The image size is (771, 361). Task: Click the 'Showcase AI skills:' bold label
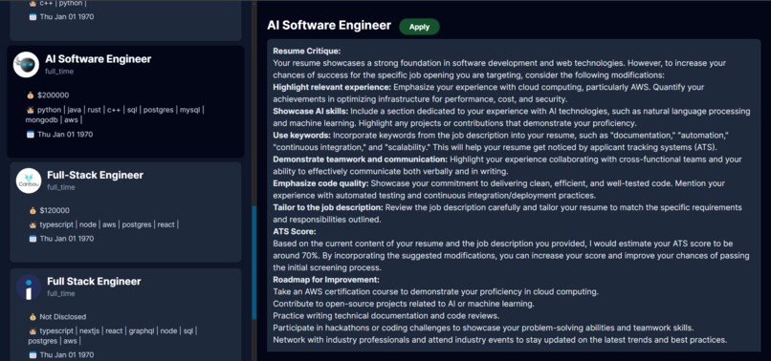(311, 111)
